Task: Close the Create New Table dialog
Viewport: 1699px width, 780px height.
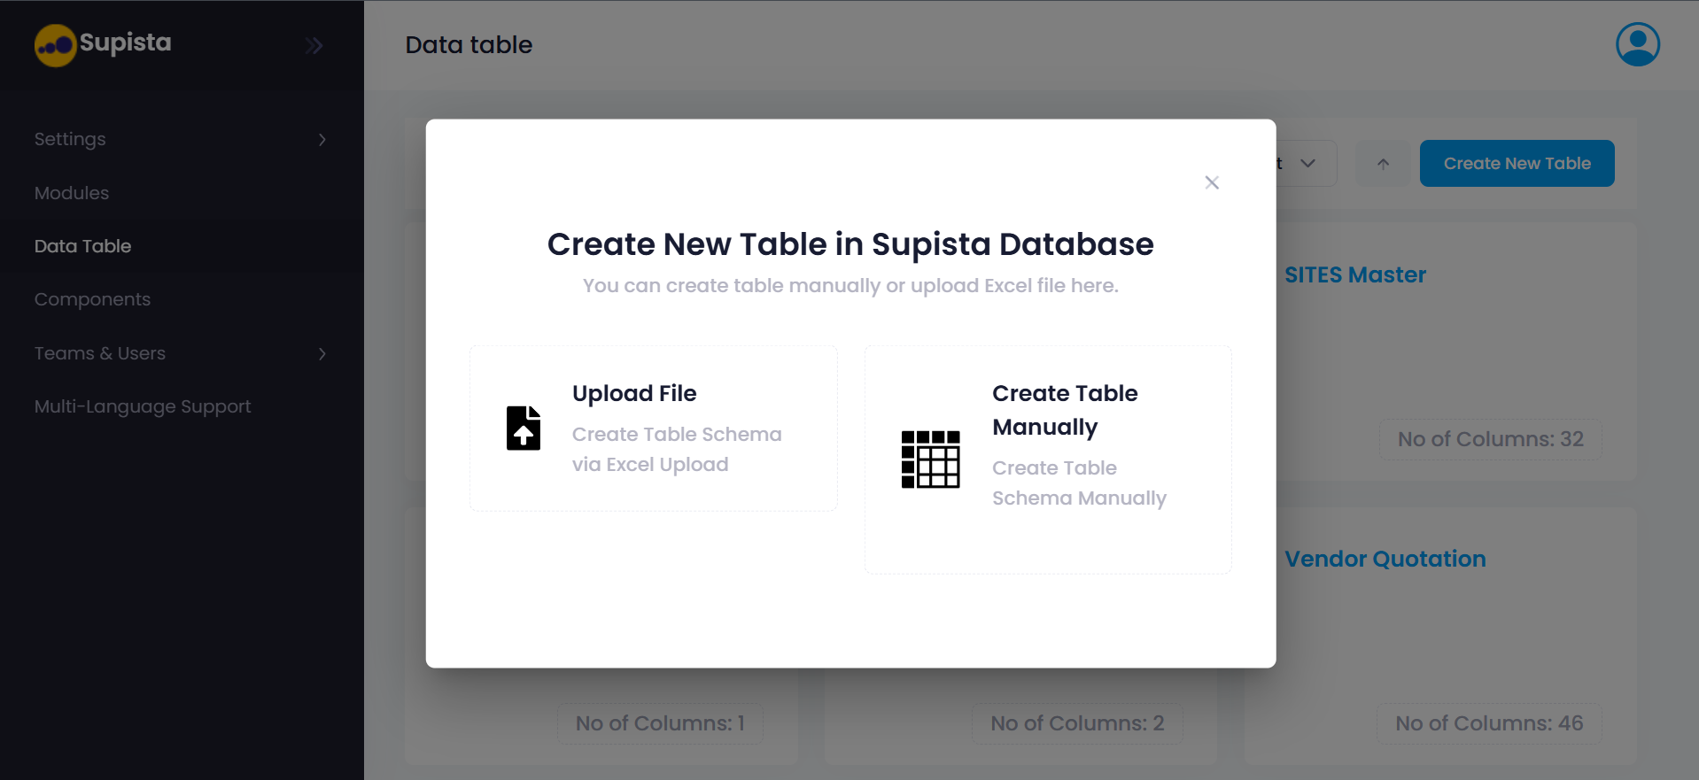Action: pos(1212,182)
